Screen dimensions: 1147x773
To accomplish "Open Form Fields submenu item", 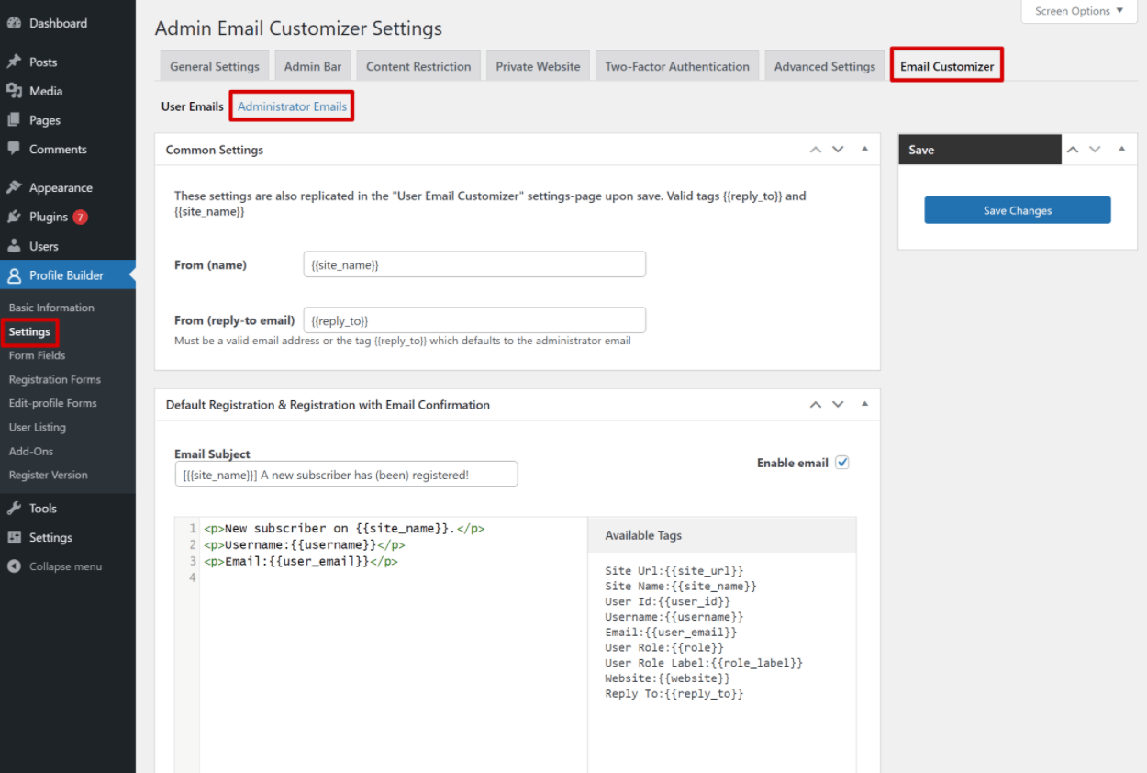I will tap(37, 355).
